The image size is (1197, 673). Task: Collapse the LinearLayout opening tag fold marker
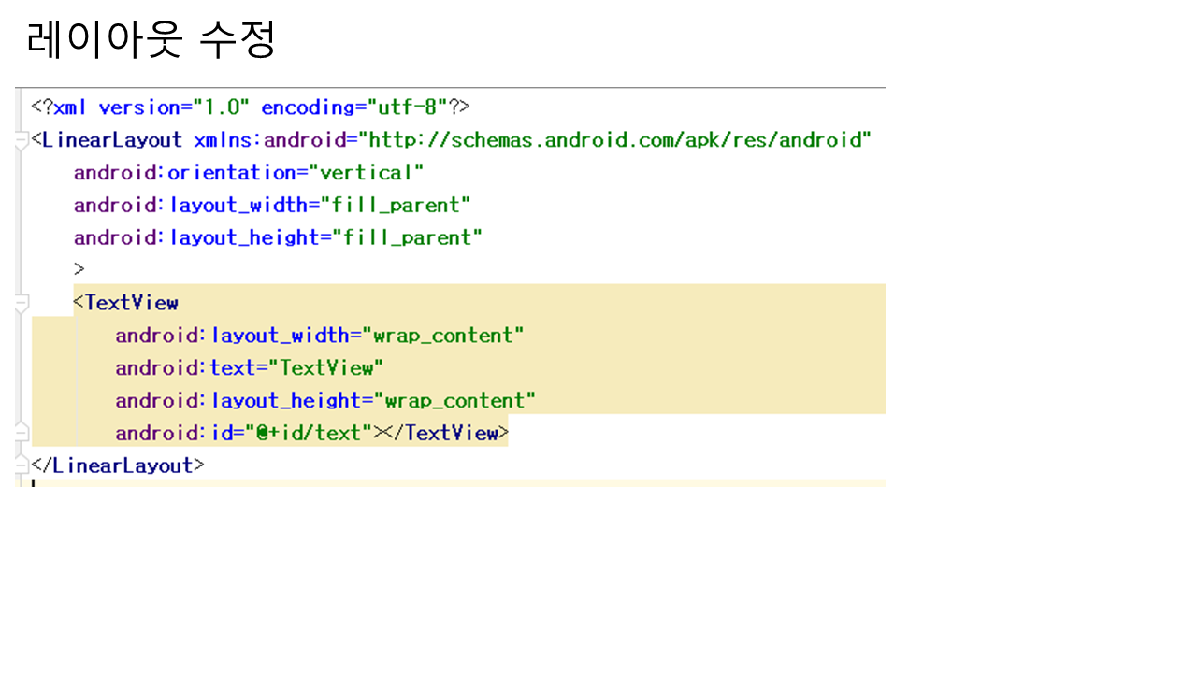point(22,141)
